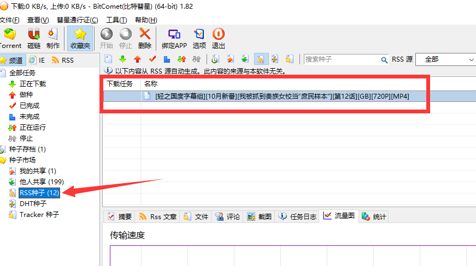The height and width of the screenshot is (266, 476).
Task: Open the 工具(T) menu
Action: click(x=116, y=20)
